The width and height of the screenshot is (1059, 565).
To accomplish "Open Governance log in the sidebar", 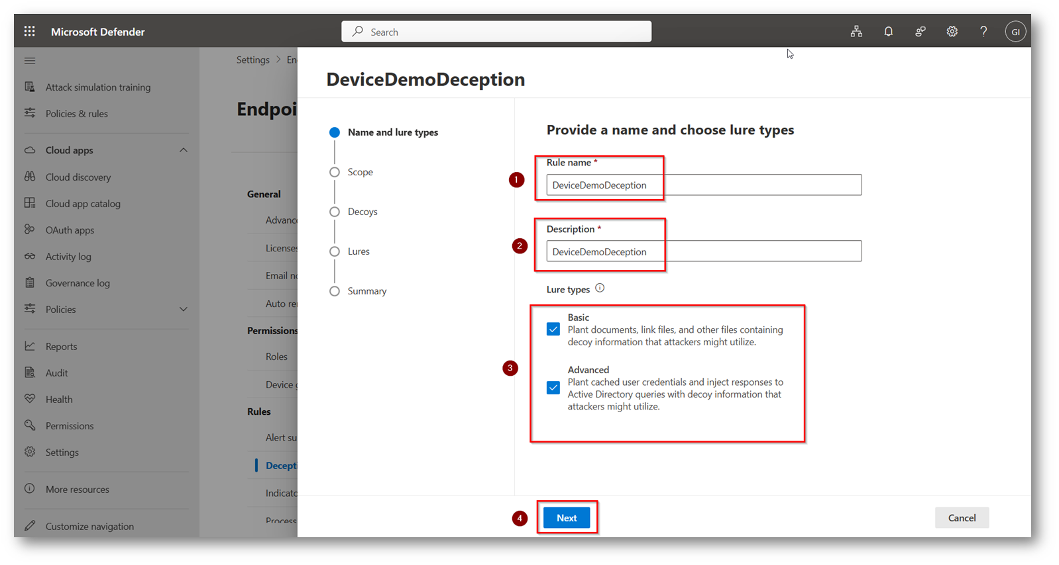I will pyautogui.click(x=78, y=282).
